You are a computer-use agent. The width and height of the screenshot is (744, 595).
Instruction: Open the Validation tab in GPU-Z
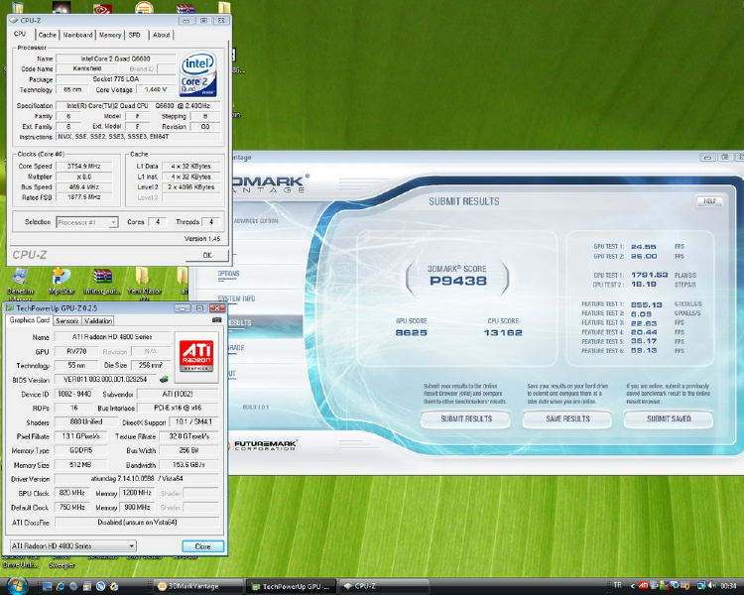click(x=98, y=321)
